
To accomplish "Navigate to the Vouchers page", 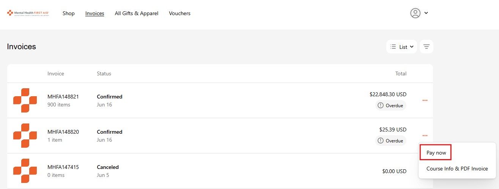I will coord(180,13).
